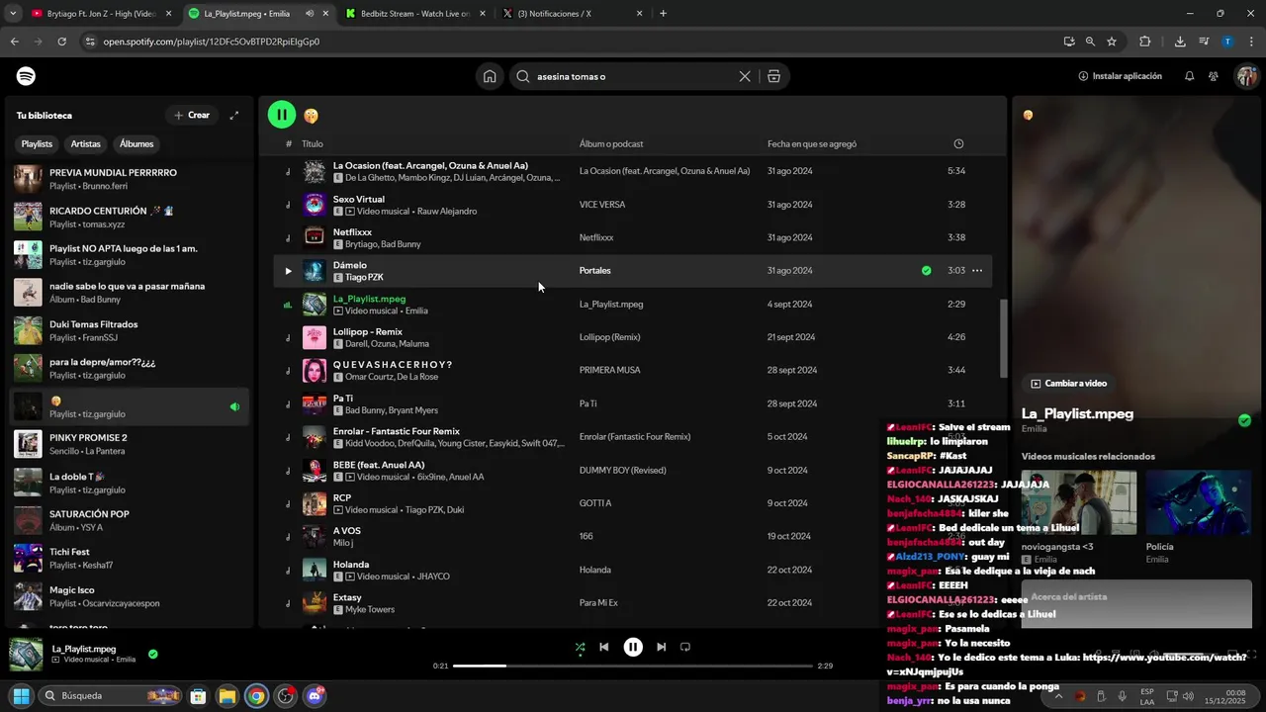Open Magic Isco playlist in library
1266x712 pixels.
click(129, 596)
